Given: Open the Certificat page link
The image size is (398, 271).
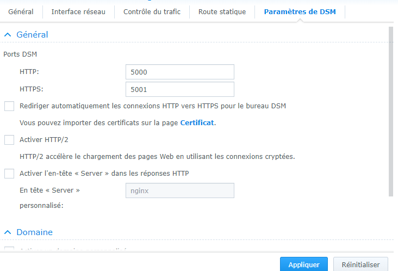Looking at the screenshot, I should pyautogui.click(x=197, y=122).
